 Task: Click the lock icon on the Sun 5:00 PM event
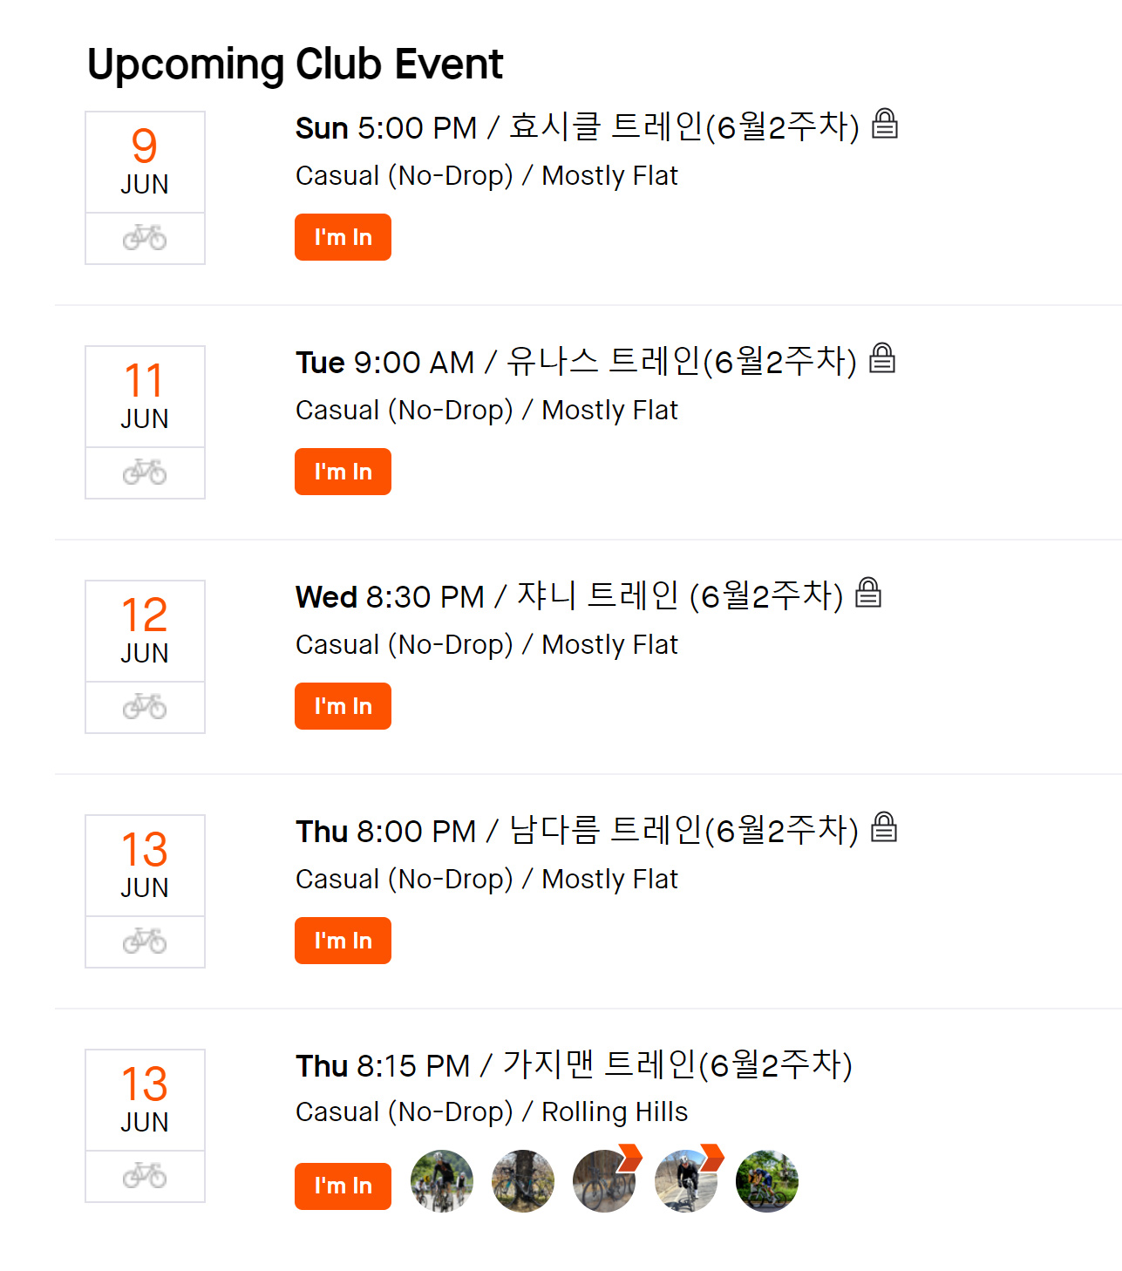(x=885, y=124)
